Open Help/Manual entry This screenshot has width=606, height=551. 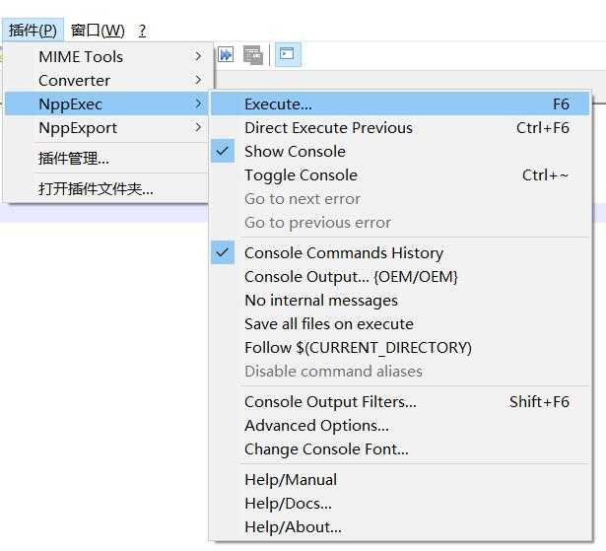pyautogui.click(x=400, y=480)
